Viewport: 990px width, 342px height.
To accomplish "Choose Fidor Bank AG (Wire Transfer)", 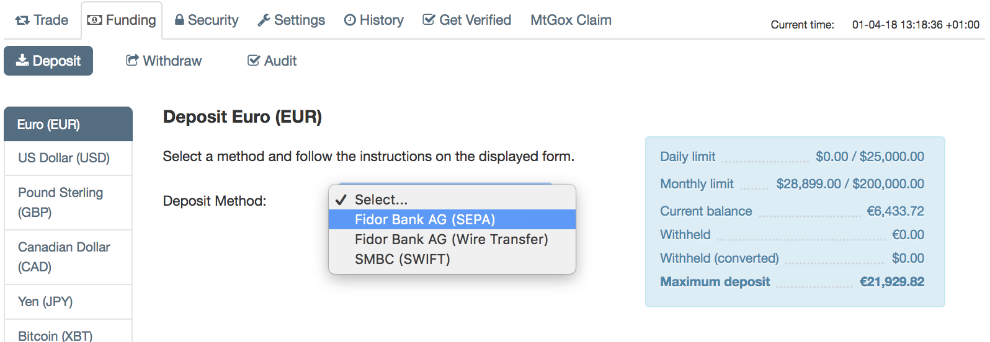I will click(x=451, y=239).
